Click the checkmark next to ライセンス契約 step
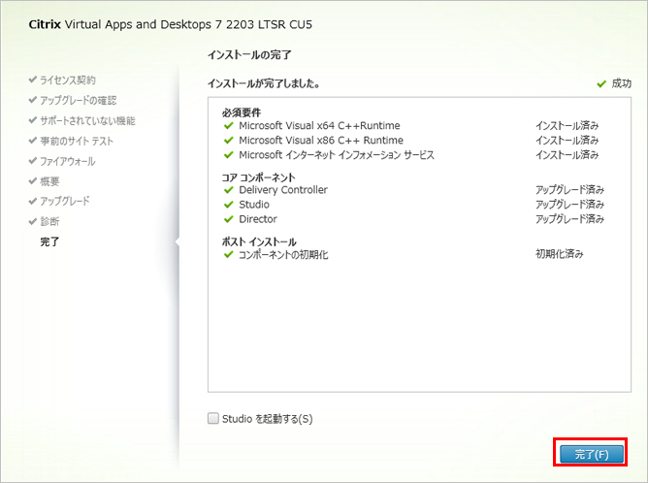The height and width of the screenshot is (483, 648). (x=33, y=80)
